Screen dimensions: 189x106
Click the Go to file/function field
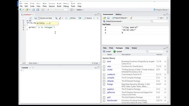(57, 10)
